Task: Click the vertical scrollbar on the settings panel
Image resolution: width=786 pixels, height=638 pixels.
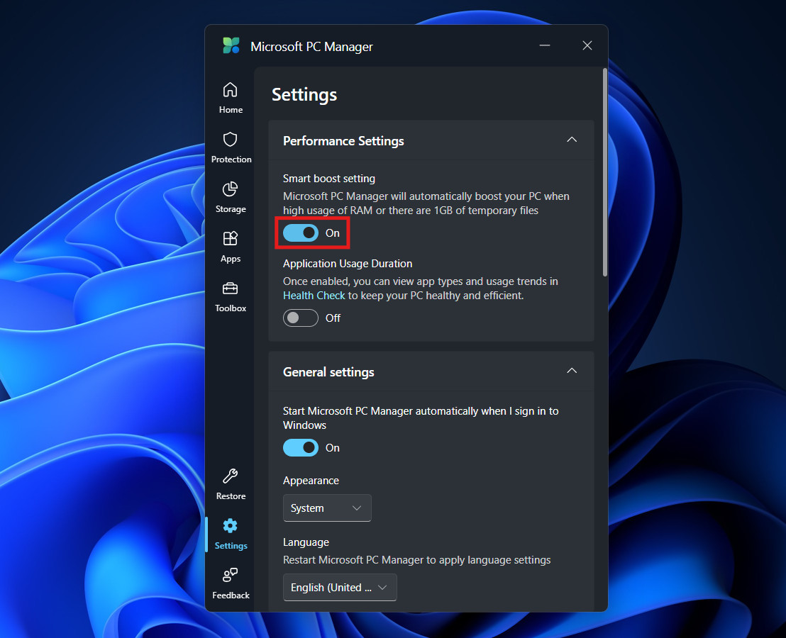Action: coord(604,170)
